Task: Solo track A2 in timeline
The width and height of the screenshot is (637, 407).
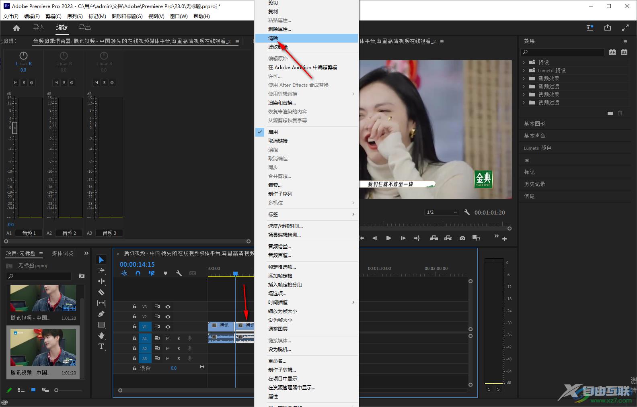Action: tap(179, 348)
